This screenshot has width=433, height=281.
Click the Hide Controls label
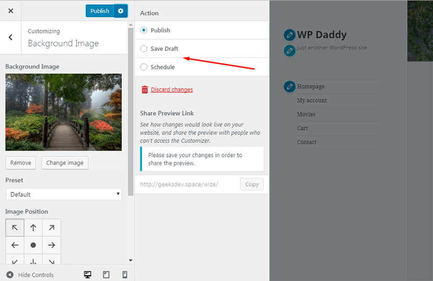(36, 275)
